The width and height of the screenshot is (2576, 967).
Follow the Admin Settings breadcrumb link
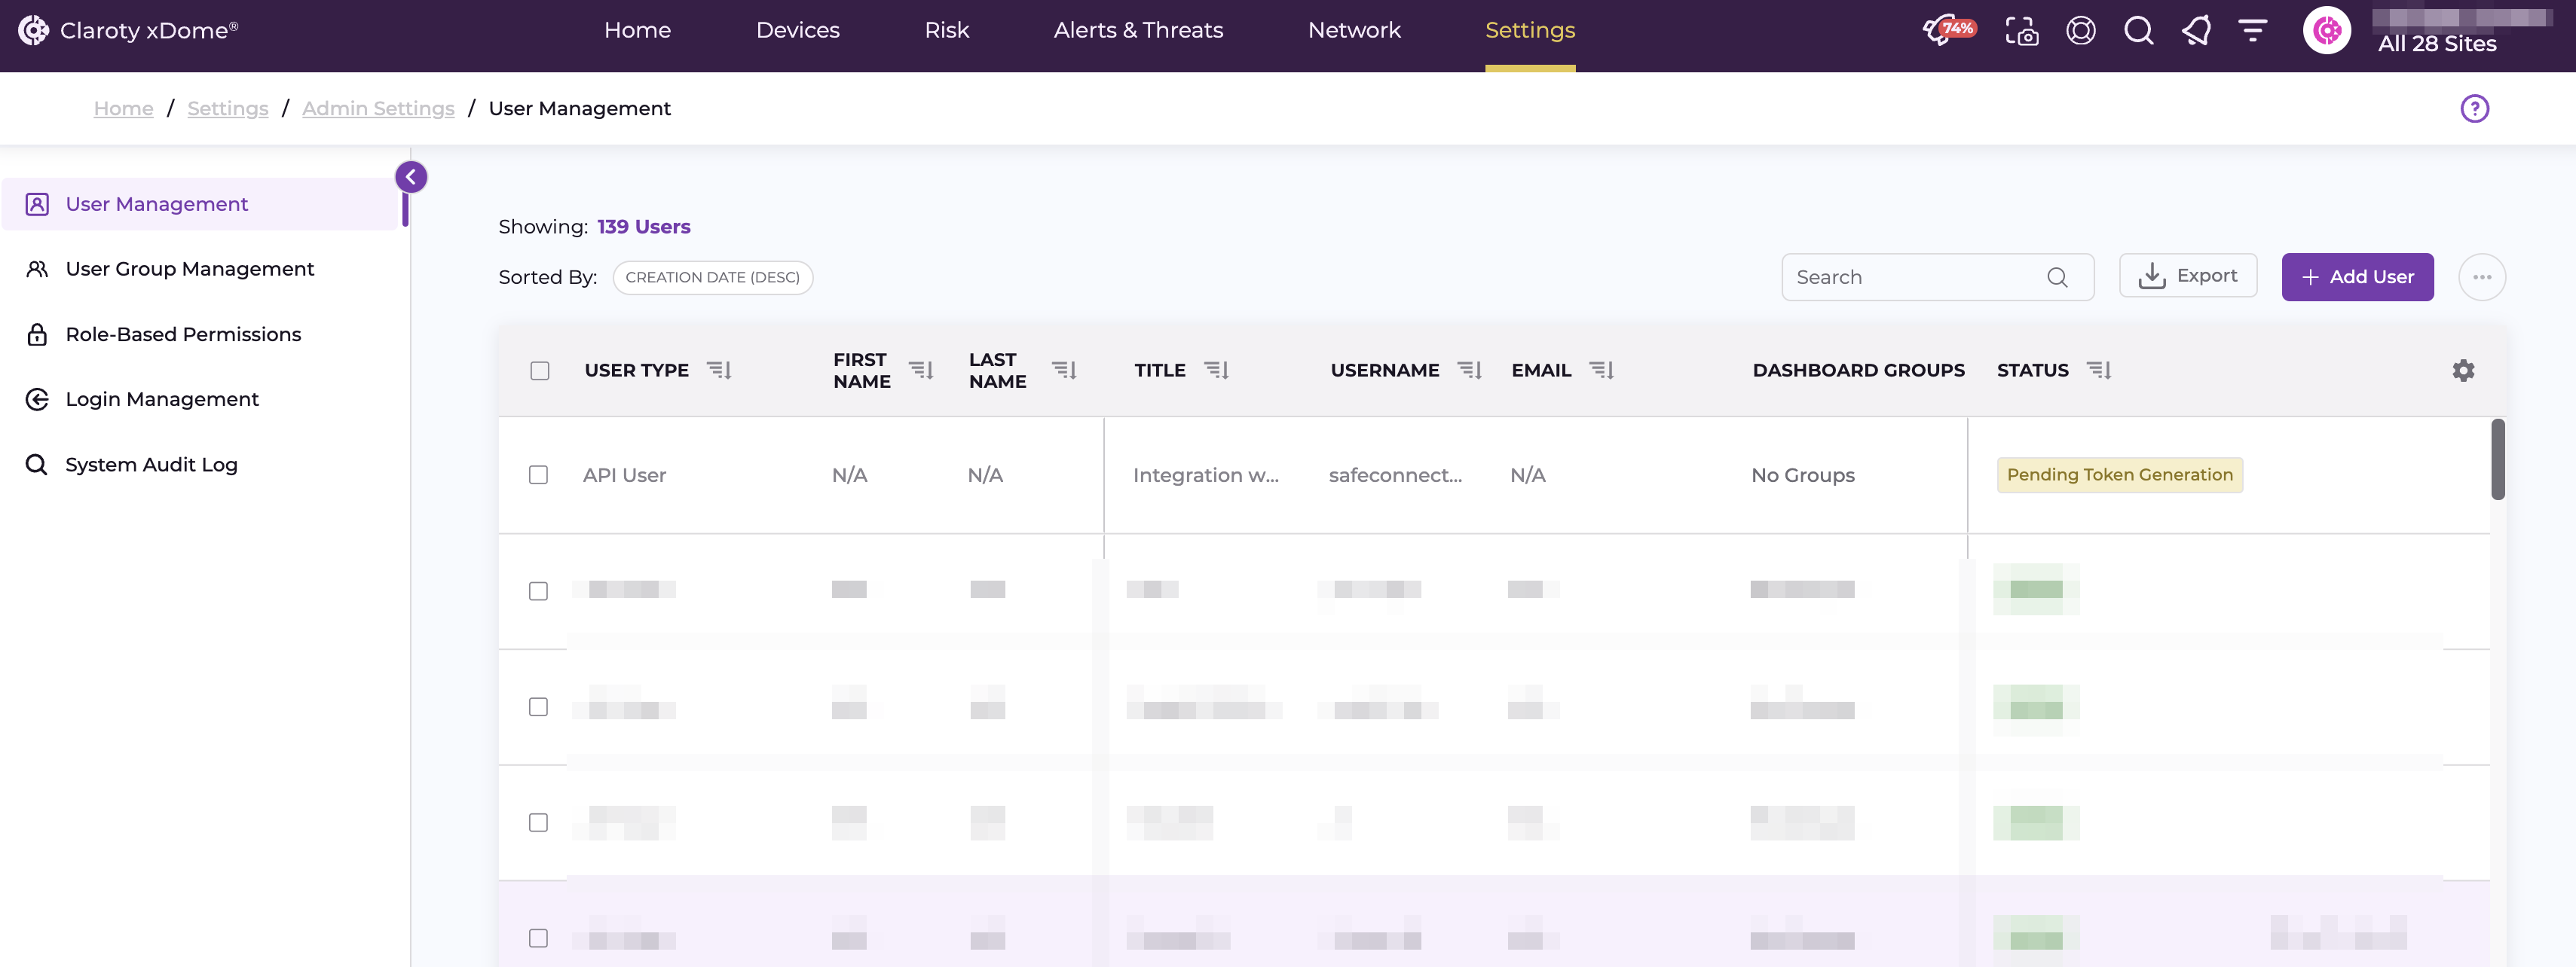coord(378,108)
